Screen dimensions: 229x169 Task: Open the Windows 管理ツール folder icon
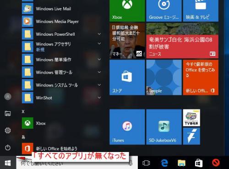tap(27, 72)
